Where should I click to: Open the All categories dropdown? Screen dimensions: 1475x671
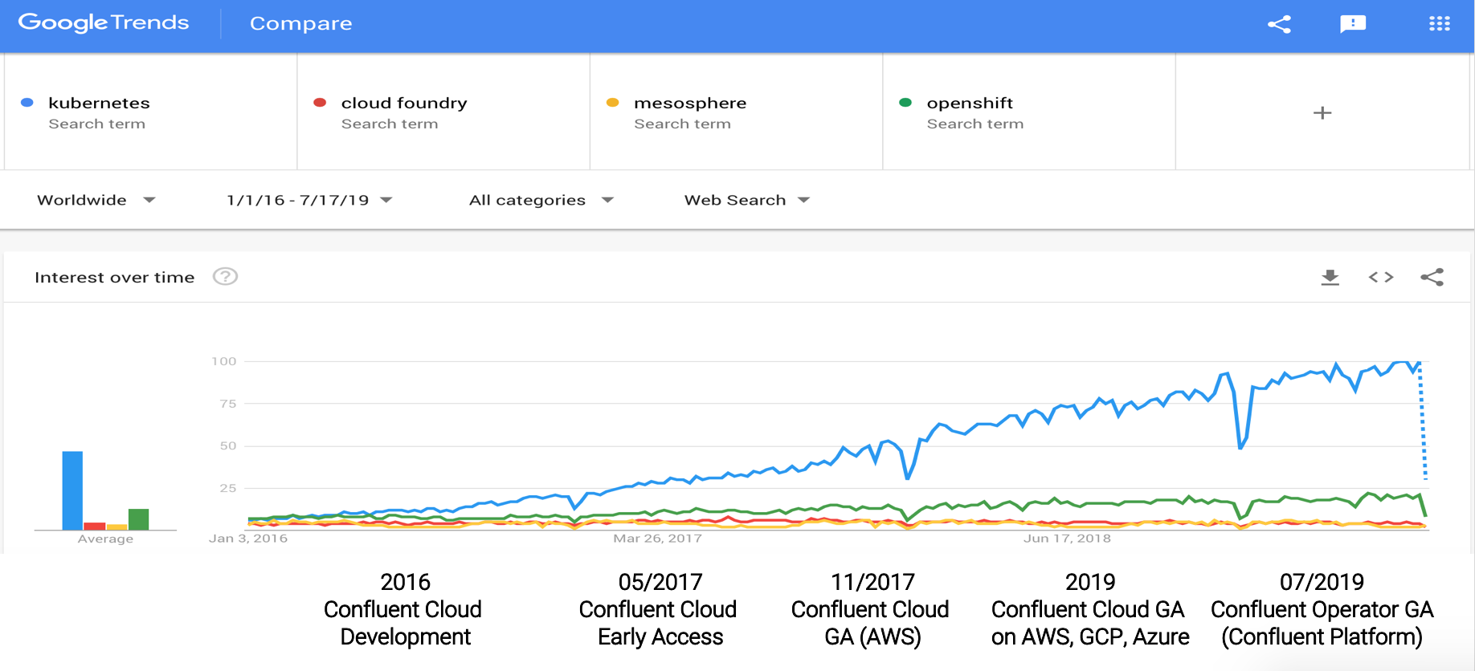tap(541, 200)
